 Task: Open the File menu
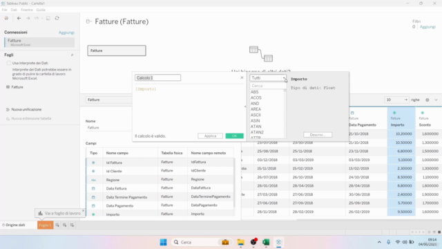point(5,10)
